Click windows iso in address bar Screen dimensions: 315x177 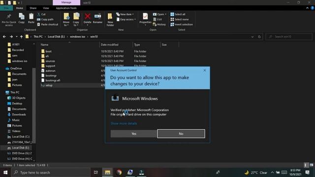coord(77,37)
